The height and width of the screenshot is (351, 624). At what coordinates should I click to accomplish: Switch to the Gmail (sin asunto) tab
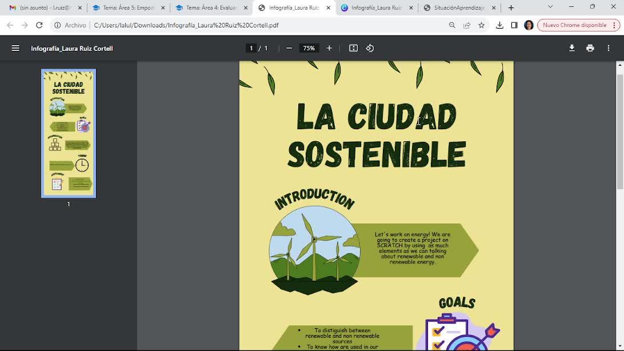click(x=43, y=8)
